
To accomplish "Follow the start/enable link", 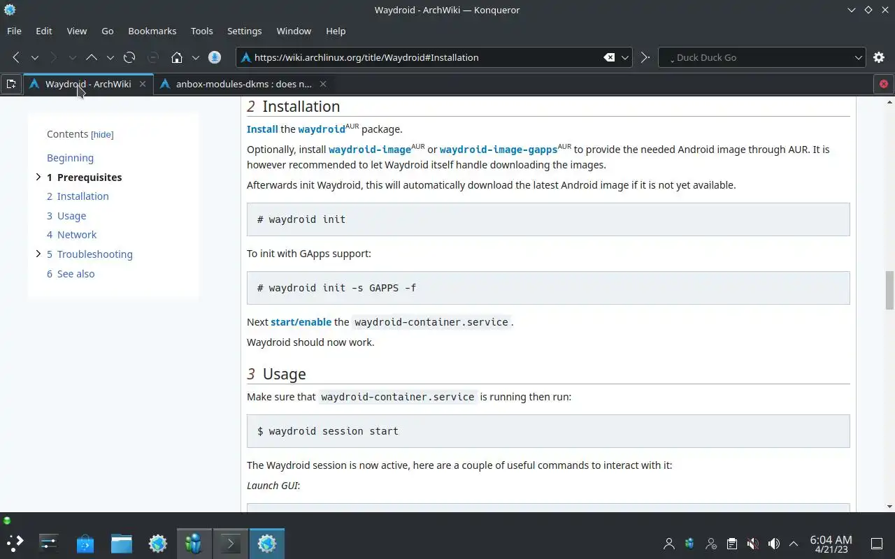I will pos(301,322).
